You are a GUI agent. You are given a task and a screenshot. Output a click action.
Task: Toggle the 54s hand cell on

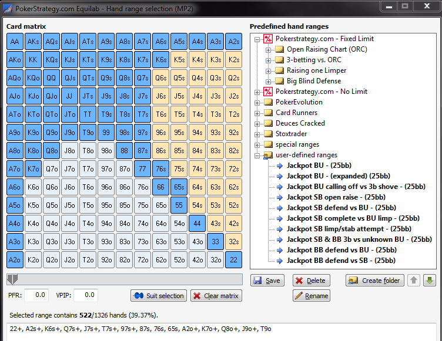[197, 205]
